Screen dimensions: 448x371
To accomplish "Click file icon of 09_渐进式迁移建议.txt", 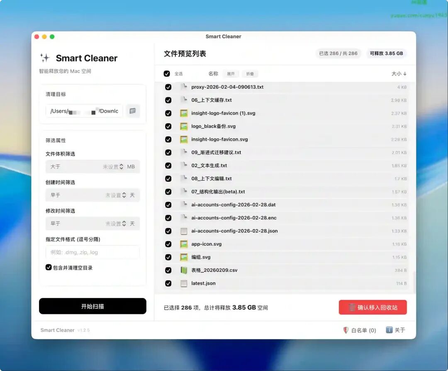I will 184,152.
